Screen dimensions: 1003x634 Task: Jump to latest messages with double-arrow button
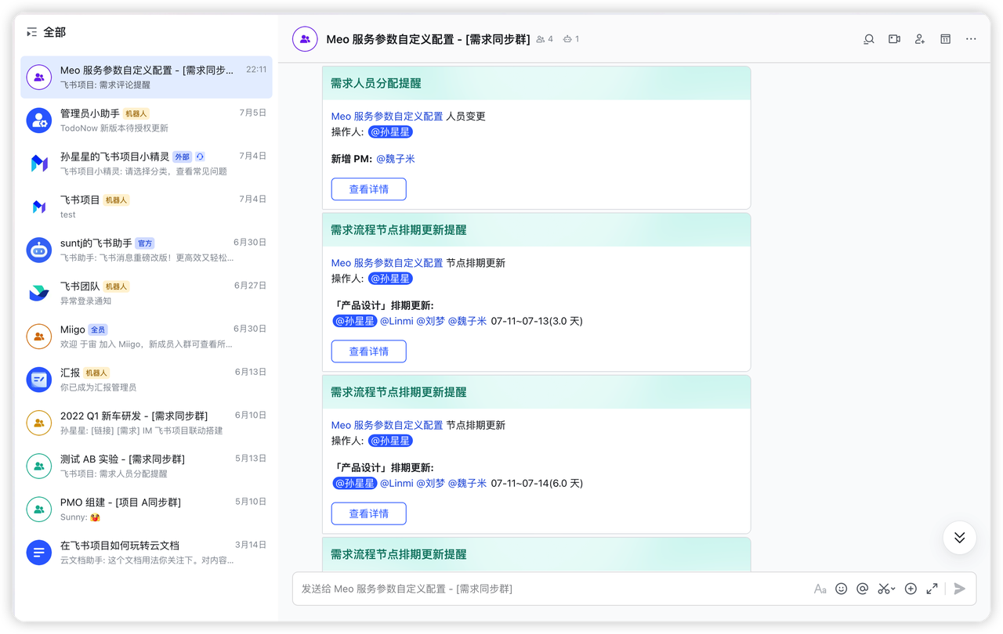point(959,538)
